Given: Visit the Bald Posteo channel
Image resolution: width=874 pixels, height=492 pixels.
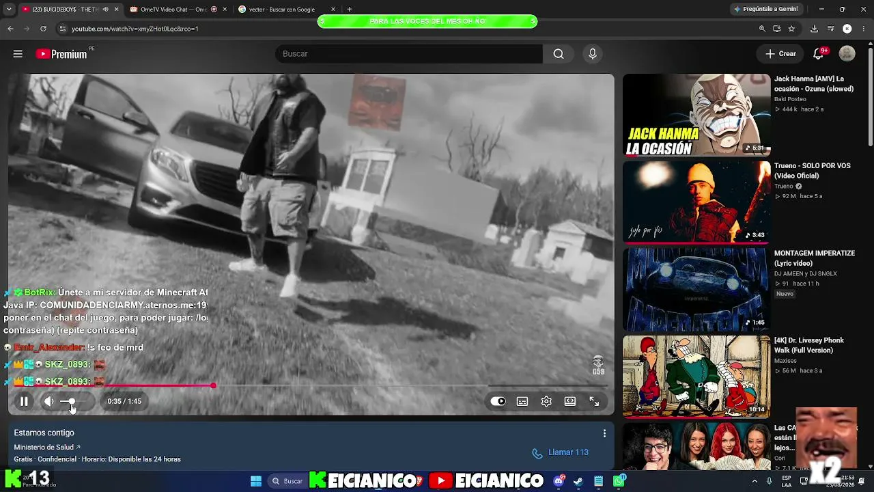Looking at the screenshot, I should click(x=790, y=99).
